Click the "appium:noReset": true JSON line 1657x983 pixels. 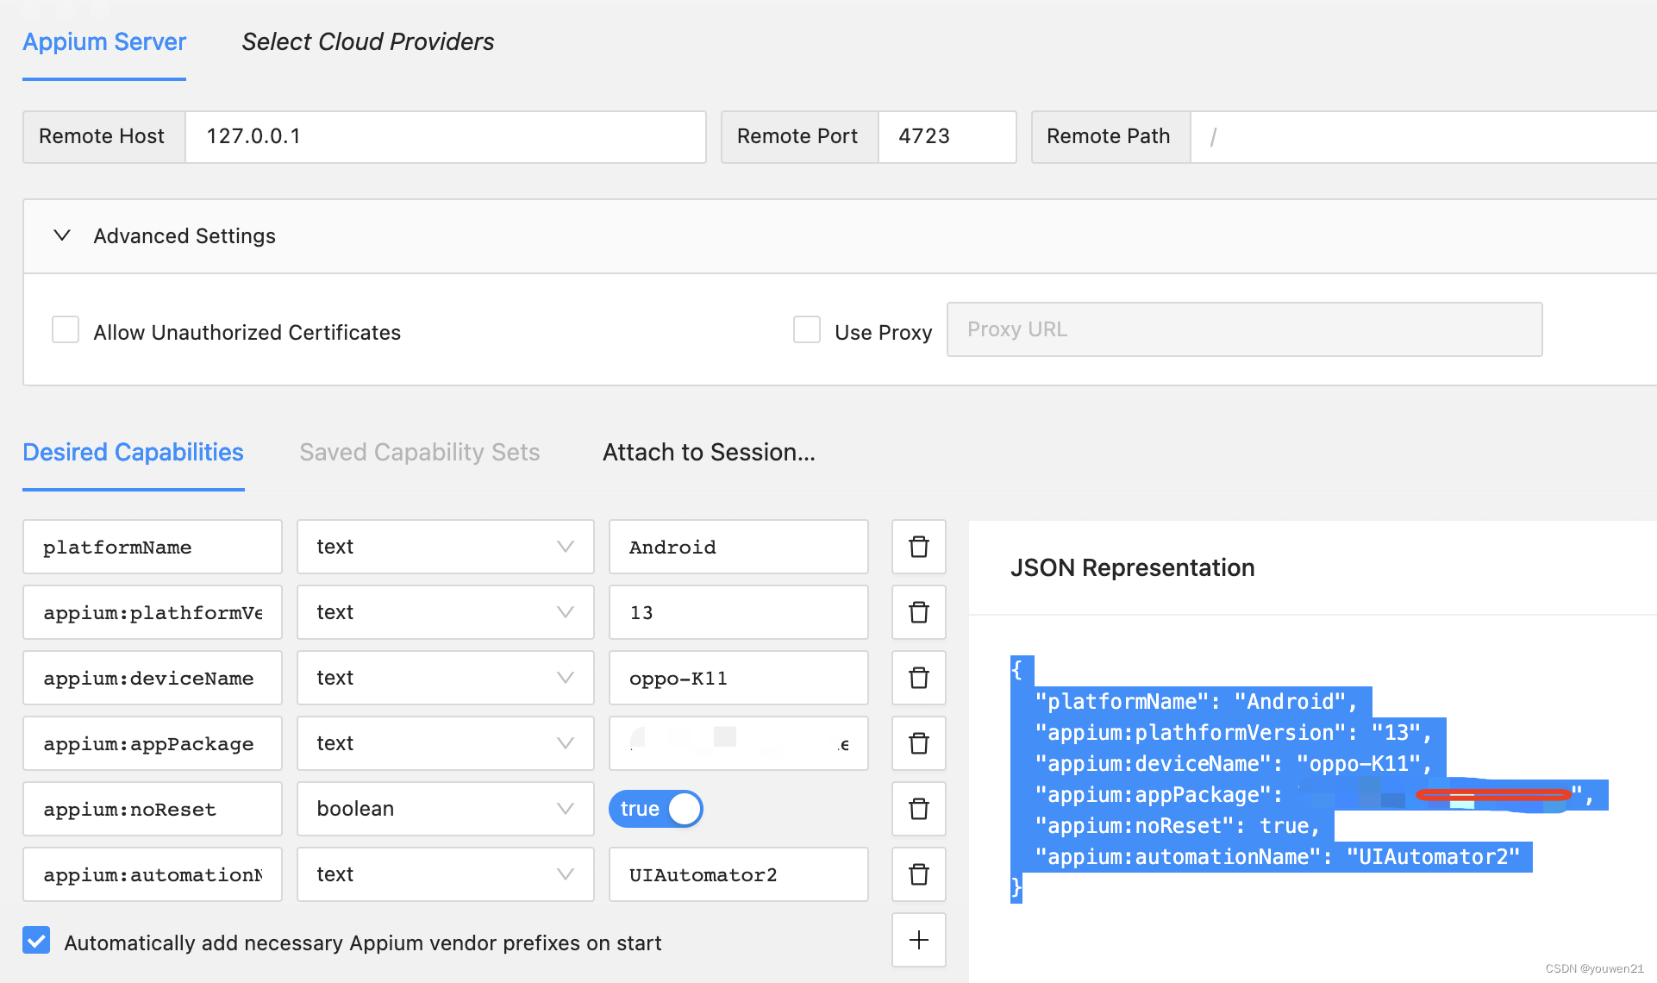tap(1178, 826)
